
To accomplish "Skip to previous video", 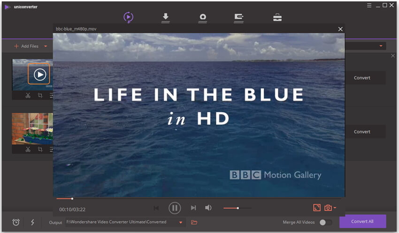I will (x=156, y=208).
